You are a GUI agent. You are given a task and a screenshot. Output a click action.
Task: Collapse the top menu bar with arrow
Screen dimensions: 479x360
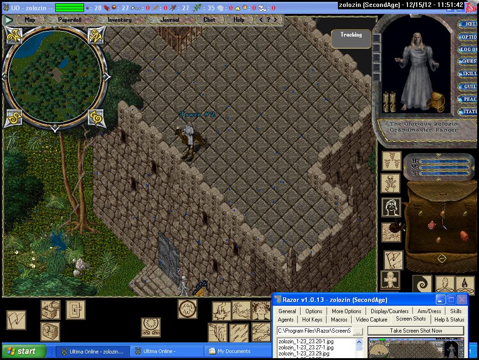point(8,20)
